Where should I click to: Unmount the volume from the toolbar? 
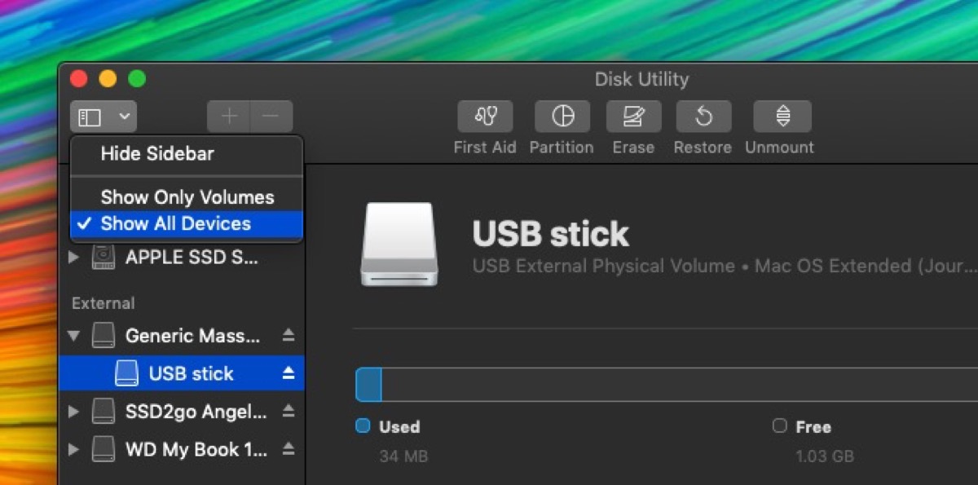tap(782, 117)
